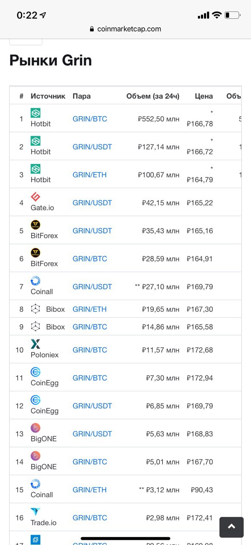Tap the scroll-to-top arrow button

[231, 527]
